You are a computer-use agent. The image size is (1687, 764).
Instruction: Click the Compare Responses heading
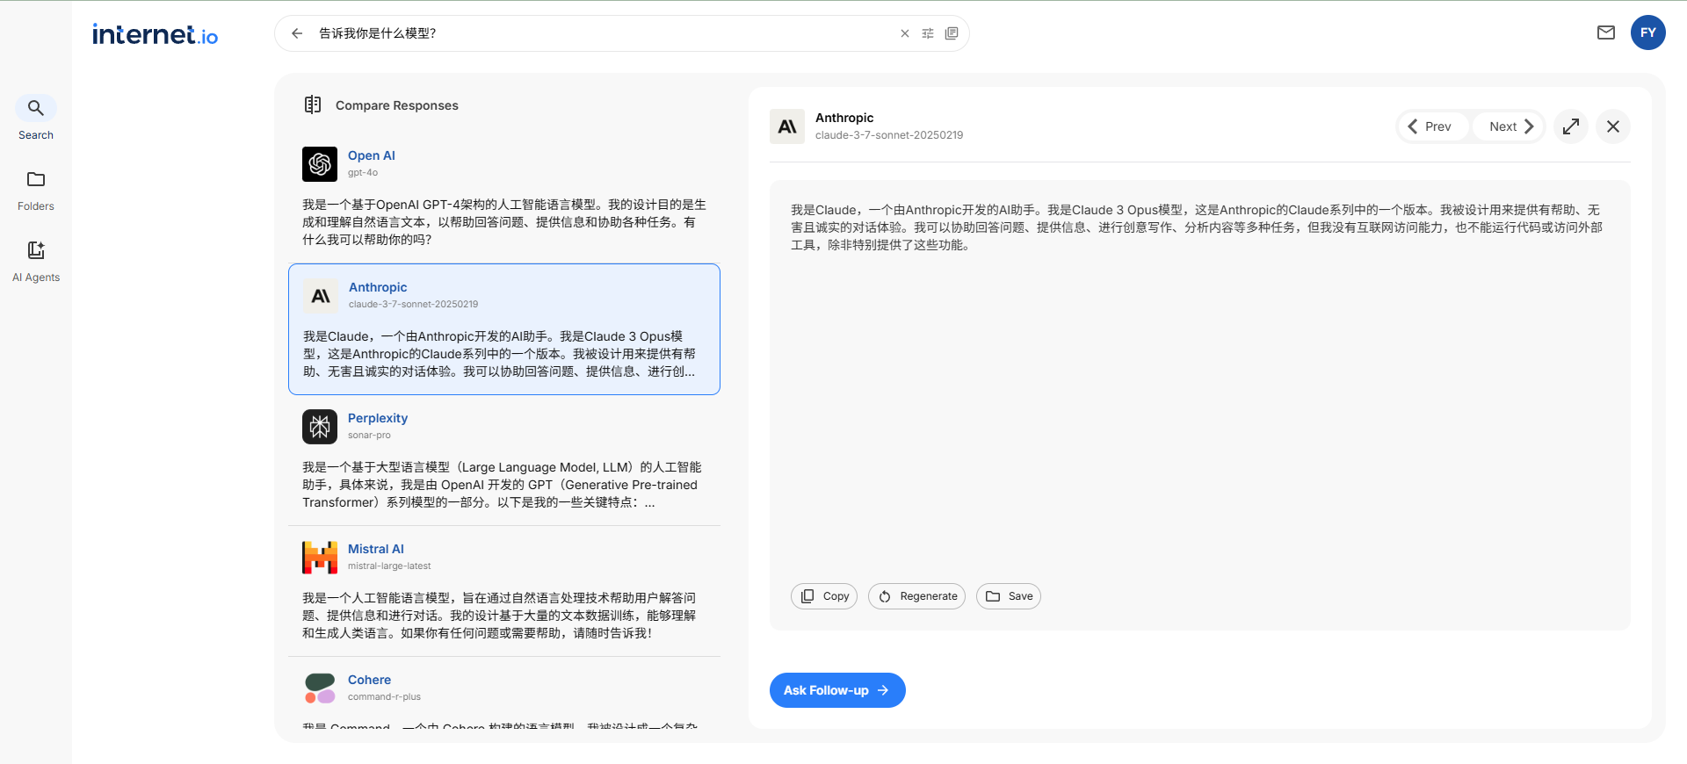coord(397,105)
